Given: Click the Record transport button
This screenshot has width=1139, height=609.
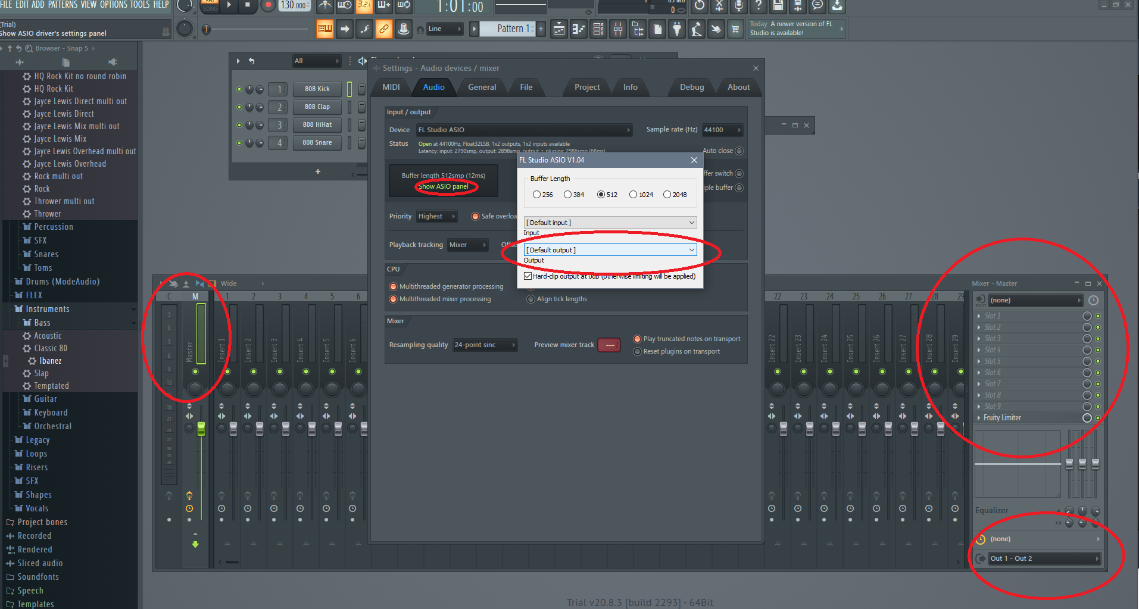Looking at the screenshot, I should click(268, 5).
